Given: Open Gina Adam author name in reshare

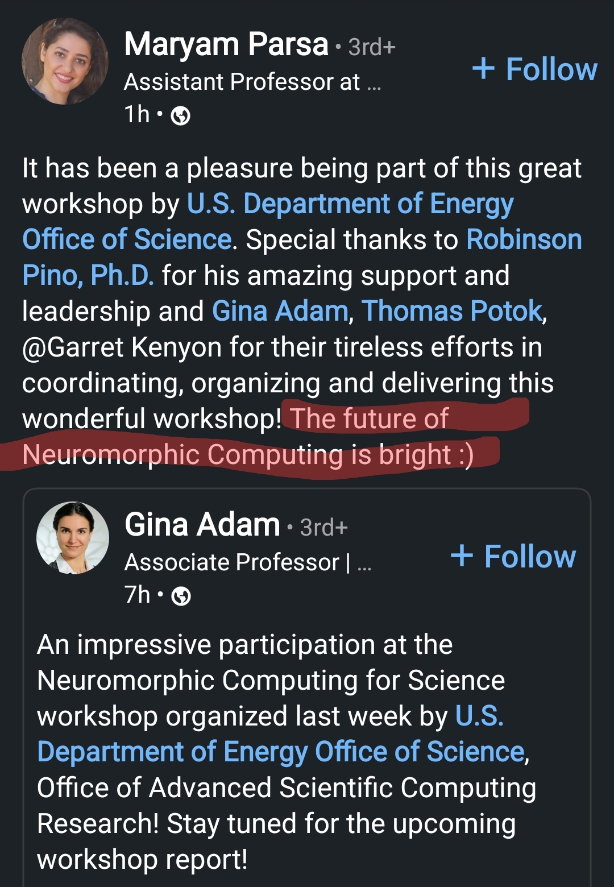Looking at the screenshot, I should click(x=202, y=524).
